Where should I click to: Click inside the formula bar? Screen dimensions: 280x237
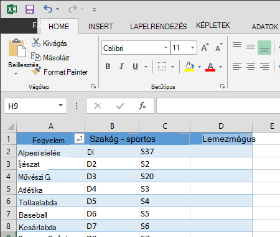pos(218,106)
